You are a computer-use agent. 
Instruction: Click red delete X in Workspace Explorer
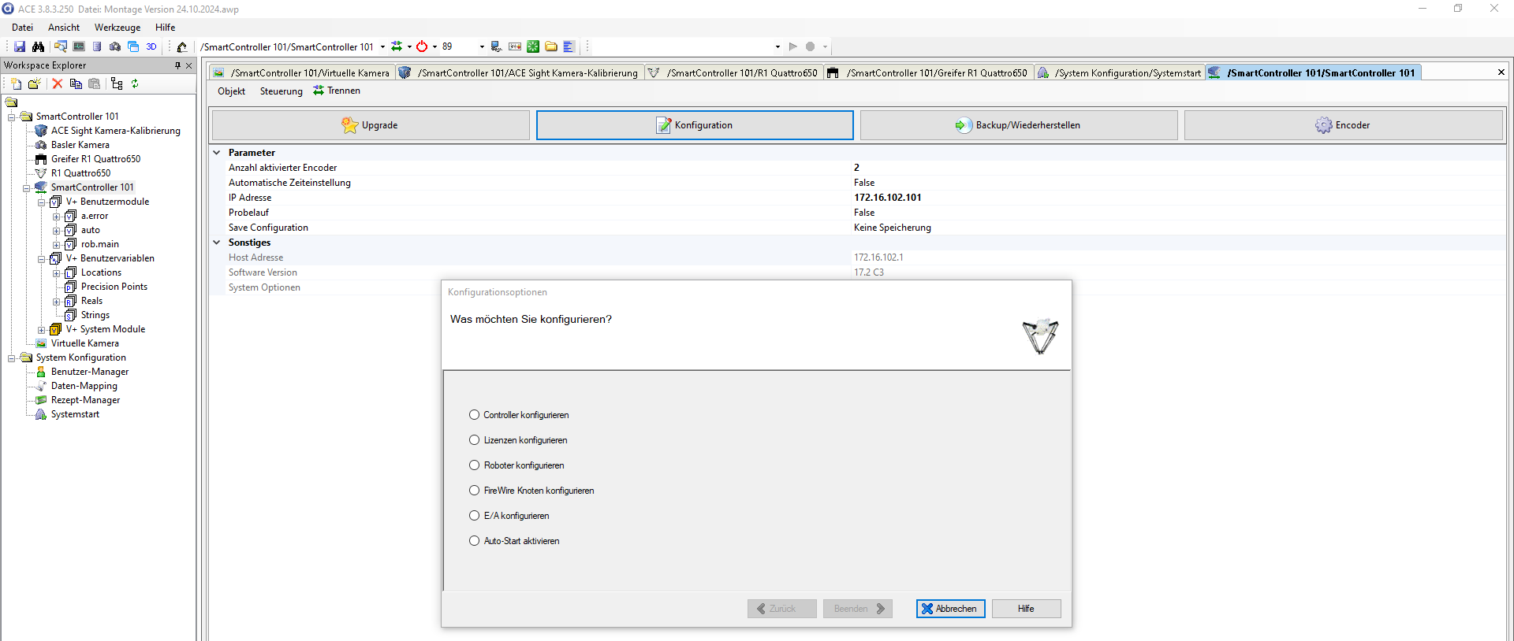(x=58, y=83)
